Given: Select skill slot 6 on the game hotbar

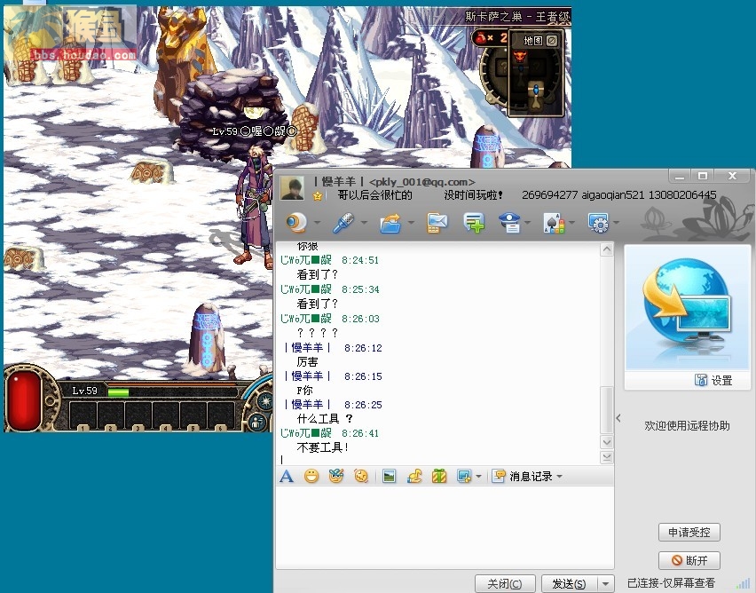Looking at the screenshot, I should [x=221, y=416].
